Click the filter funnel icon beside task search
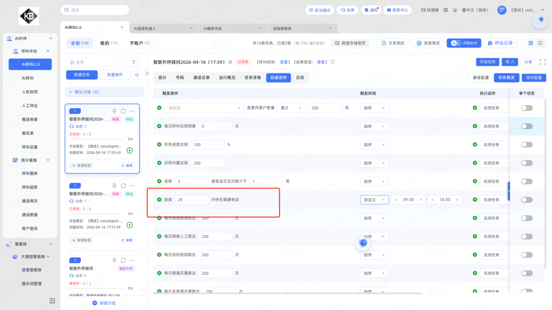Screen dimensions: 552x310 coord(134,62)
